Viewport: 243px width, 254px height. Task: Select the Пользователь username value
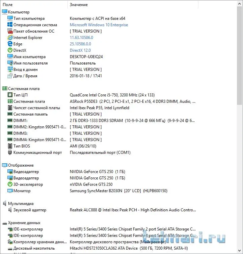pos(83,63)
